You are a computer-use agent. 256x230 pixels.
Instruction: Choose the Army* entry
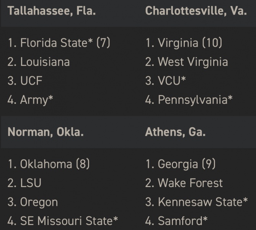coord(30,100)
